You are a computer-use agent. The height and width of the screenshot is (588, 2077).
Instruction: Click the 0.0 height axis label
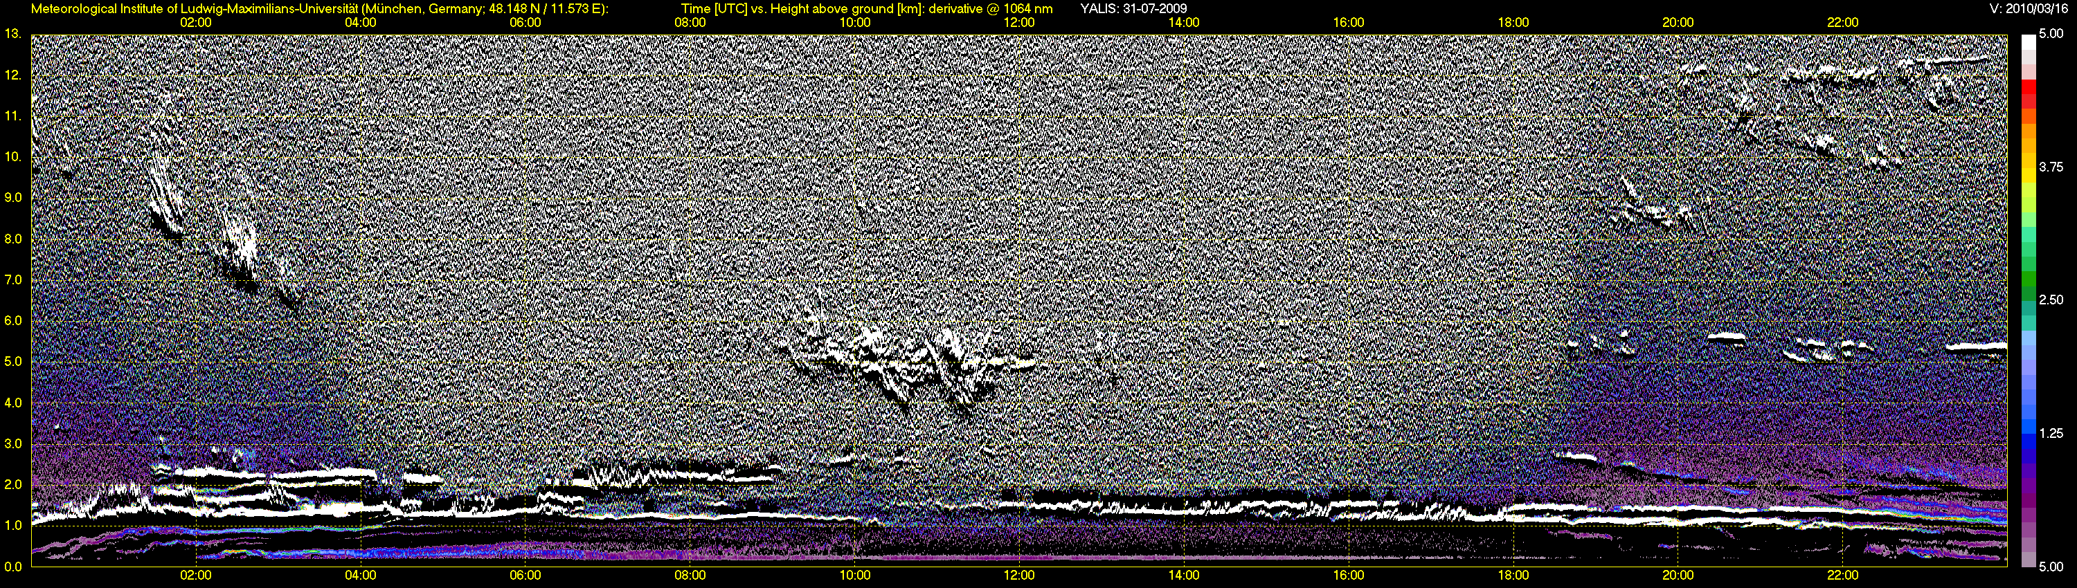coord(13,567)
